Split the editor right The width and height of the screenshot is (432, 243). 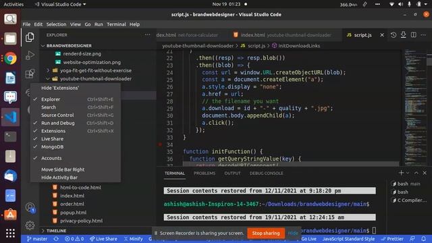414,35
